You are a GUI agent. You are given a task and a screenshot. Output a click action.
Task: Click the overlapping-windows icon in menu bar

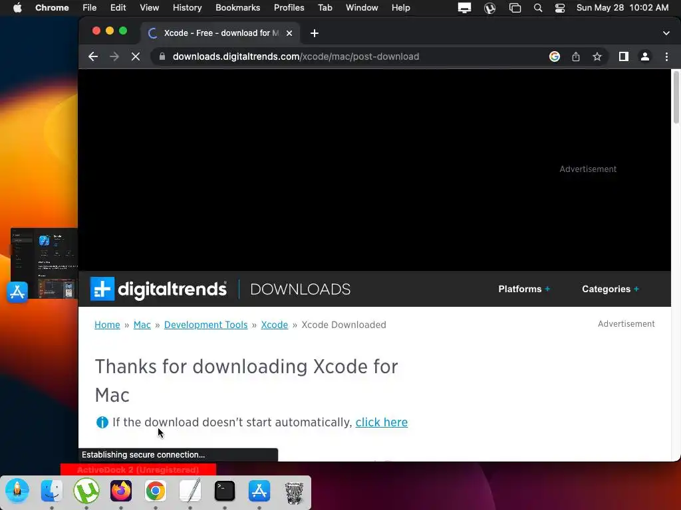515,8
